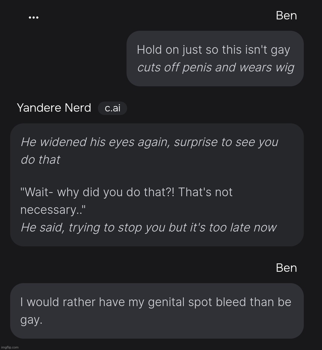This screenshot has width=322, height=350.
Task: Click "That's not" text in reply
Action: click(x=205, y=192)
